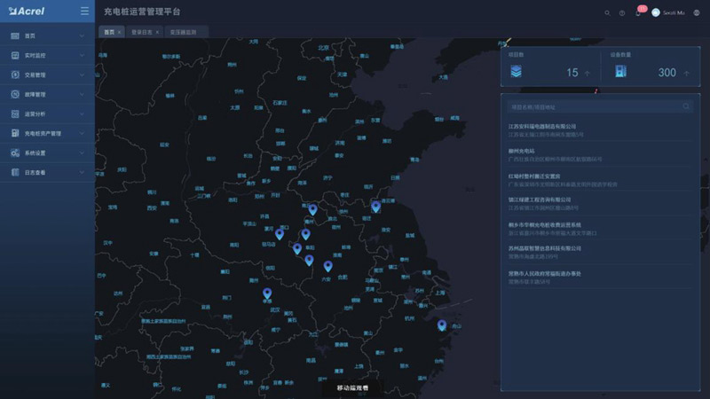The image size is (710, 399).
Task: Click the 项目数 stacked layers icon
Action: pos(516,72)
